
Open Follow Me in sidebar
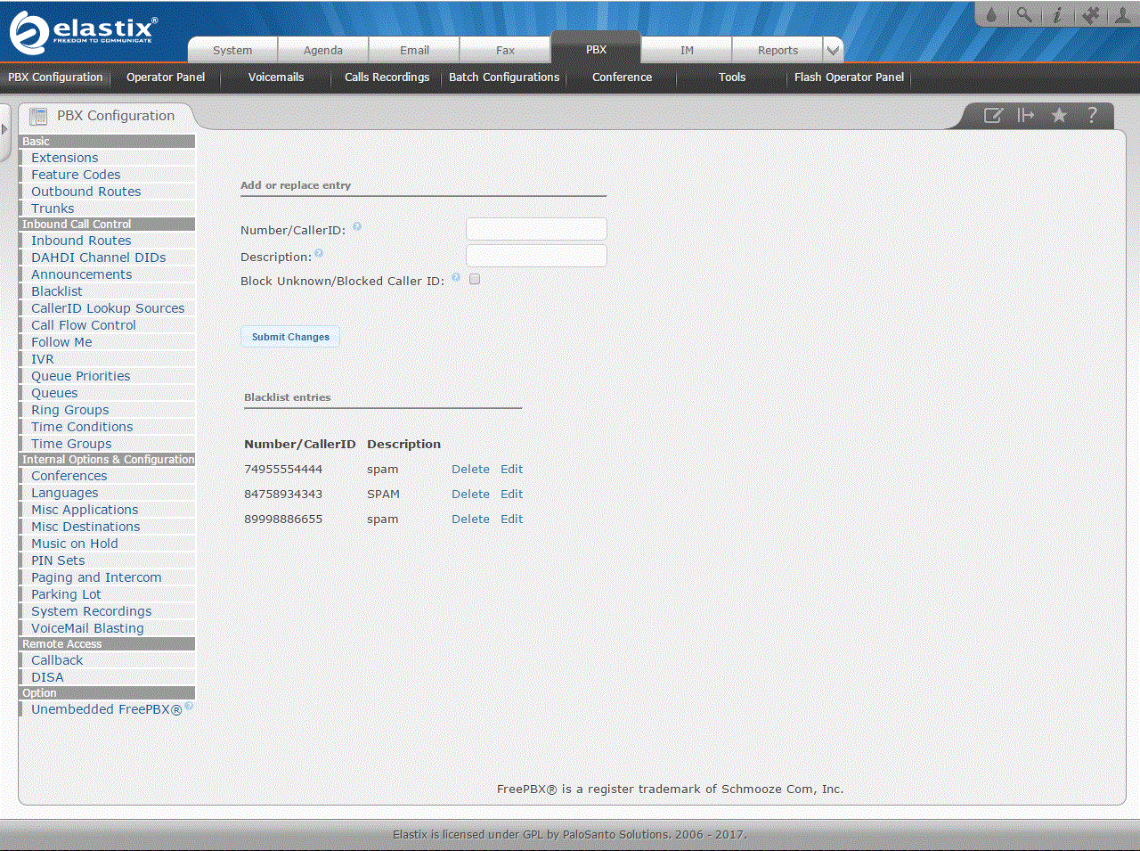click(x=61, y=342)
